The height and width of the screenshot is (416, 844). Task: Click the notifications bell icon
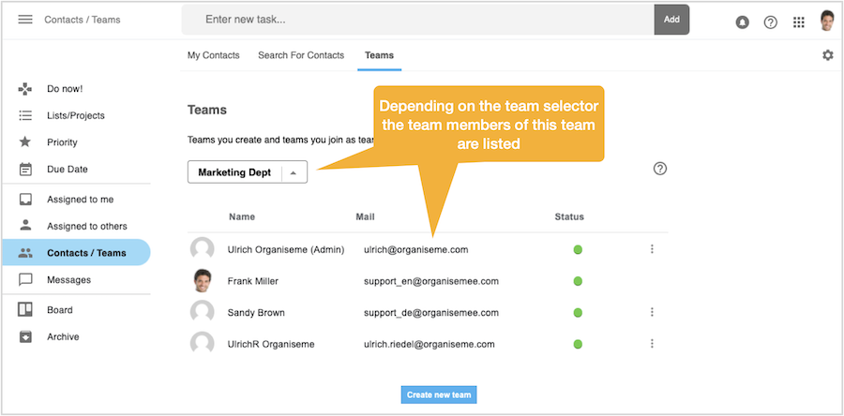coord(743,22)
